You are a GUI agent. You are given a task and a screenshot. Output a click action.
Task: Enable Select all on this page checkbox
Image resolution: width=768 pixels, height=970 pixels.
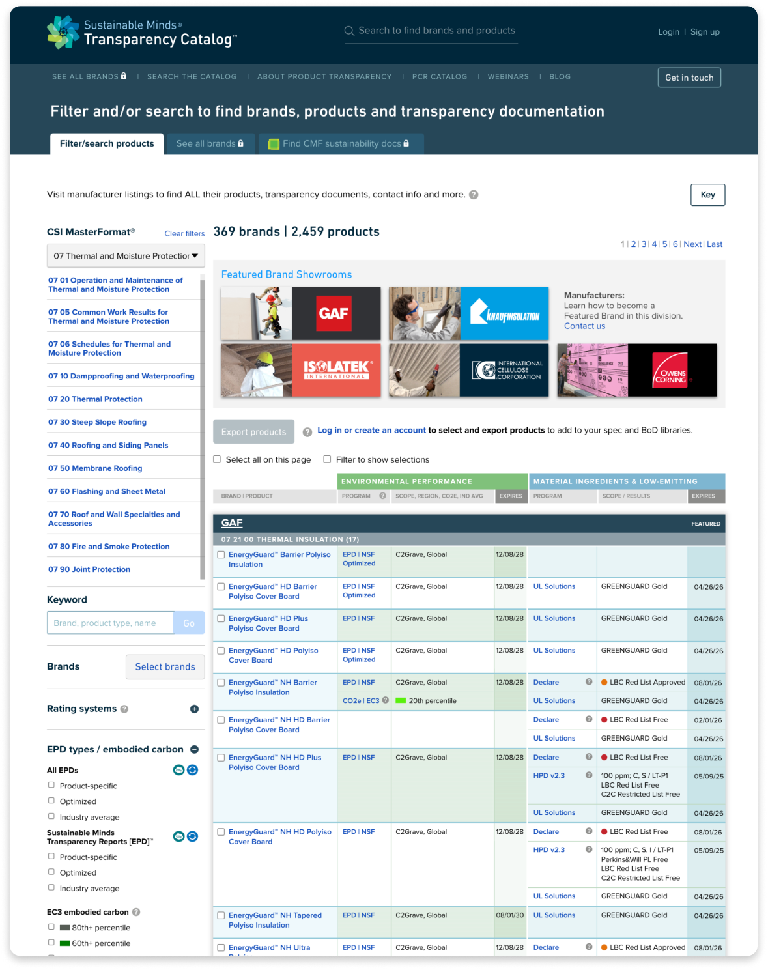[x=218, y=459]
